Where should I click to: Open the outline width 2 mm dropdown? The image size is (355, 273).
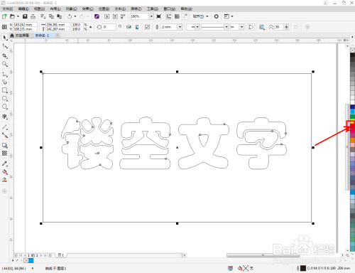(180, 27)
